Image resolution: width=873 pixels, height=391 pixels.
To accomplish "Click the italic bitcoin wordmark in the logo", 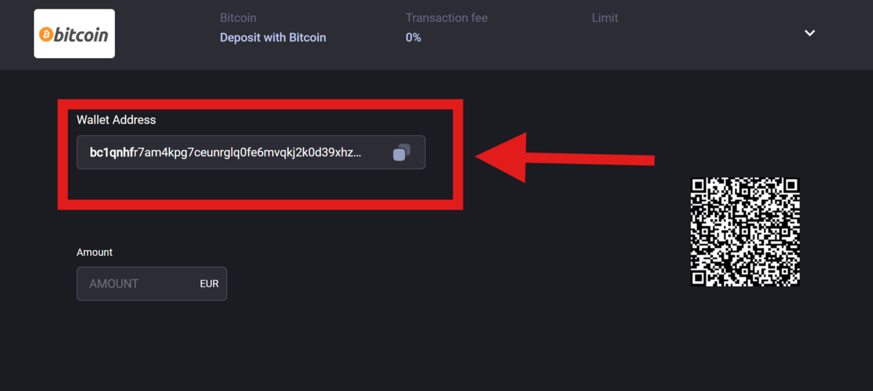I will (x=81, y=34).
